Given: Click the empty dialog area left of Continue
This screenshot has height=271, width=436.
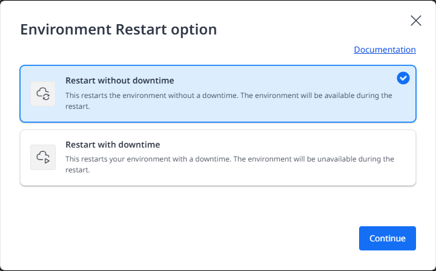Looking at the screenshot, I should pos(182,238).
